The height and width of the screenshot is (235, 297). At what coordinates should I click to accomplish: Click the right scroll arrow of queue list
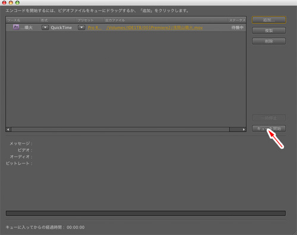pos(244,130)
